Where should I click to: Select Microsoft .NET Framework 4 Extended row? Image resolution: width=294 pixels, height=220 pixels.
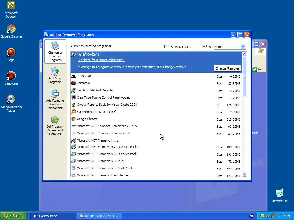[x=156, y=175]
